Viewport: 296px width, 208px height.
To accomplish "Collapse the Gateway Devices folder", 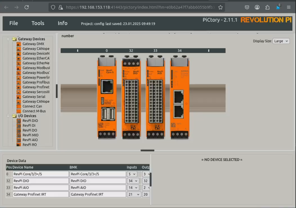I will click(8, 39).
